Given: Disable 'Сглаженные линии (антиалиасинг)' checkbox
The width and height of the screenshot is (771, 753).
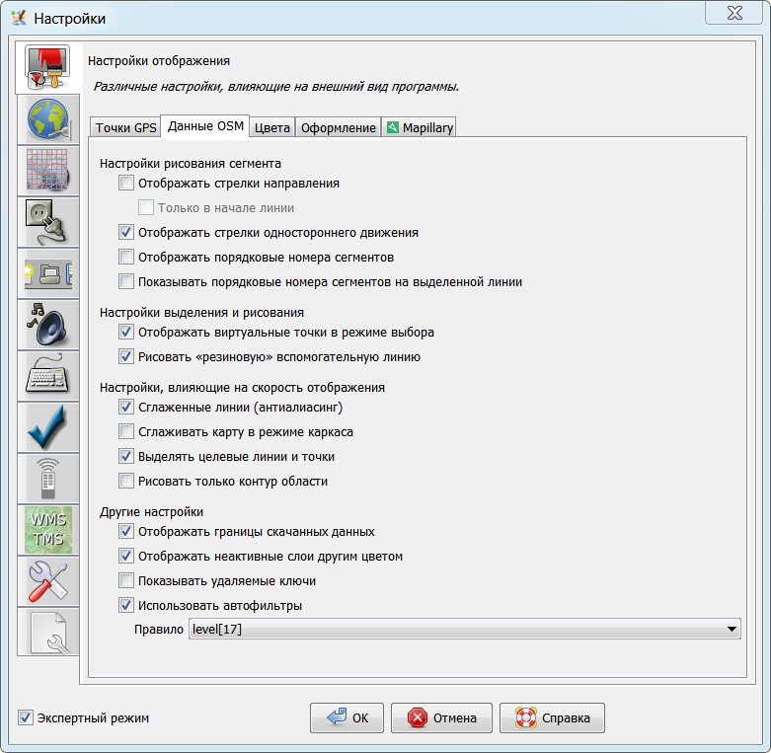Looking at the screenshot, I should [x=125, y=407].
